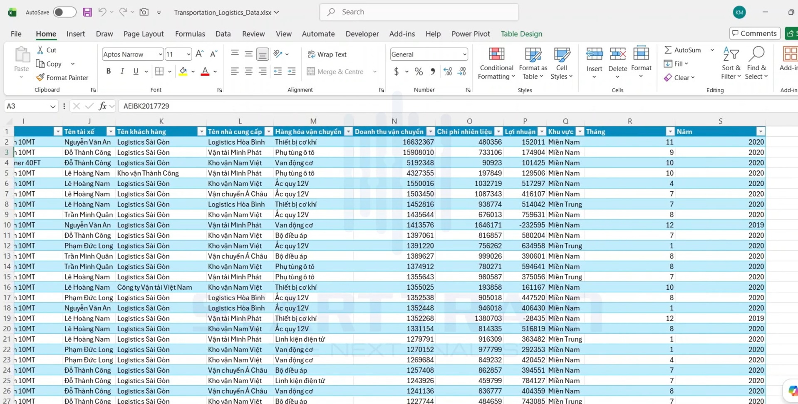Apply center horizontal alignment
Viewport: 798px width, 404px height.
click(248, 71)
